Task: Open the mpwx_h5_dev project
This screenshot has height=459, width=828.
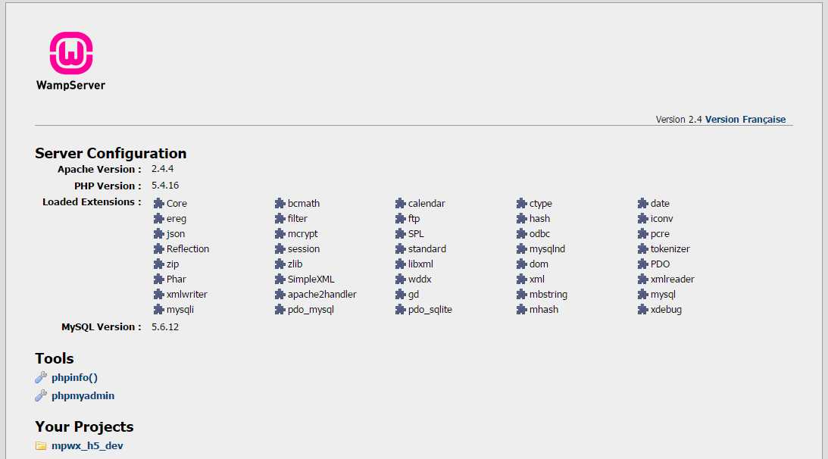Action: pyautogui.click(x=87, y=446)
